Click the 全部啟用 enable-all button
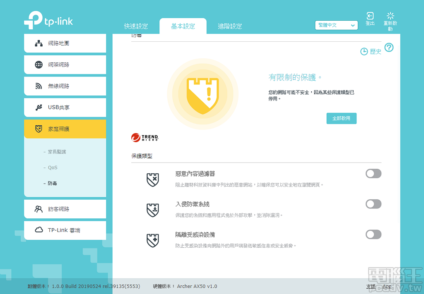 coord(341,118)
